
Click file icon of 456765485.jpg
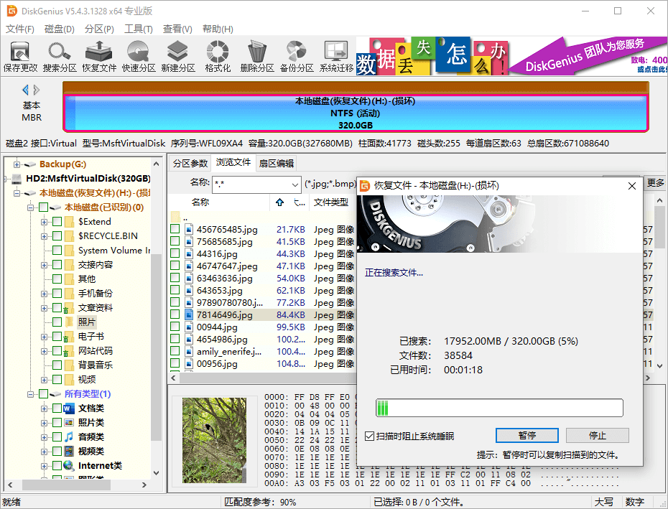coord(189,229)
